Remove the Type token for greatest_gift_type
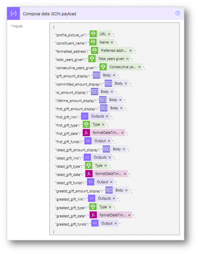This screenshot has height=254, width=198. [110, 207]
